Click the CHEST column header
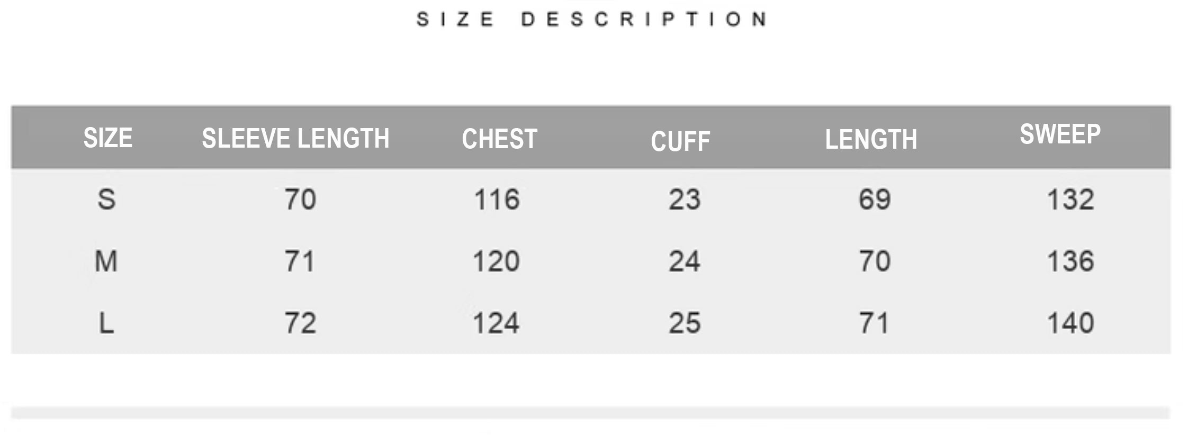Screen dimensions: 1188x435 499,139
